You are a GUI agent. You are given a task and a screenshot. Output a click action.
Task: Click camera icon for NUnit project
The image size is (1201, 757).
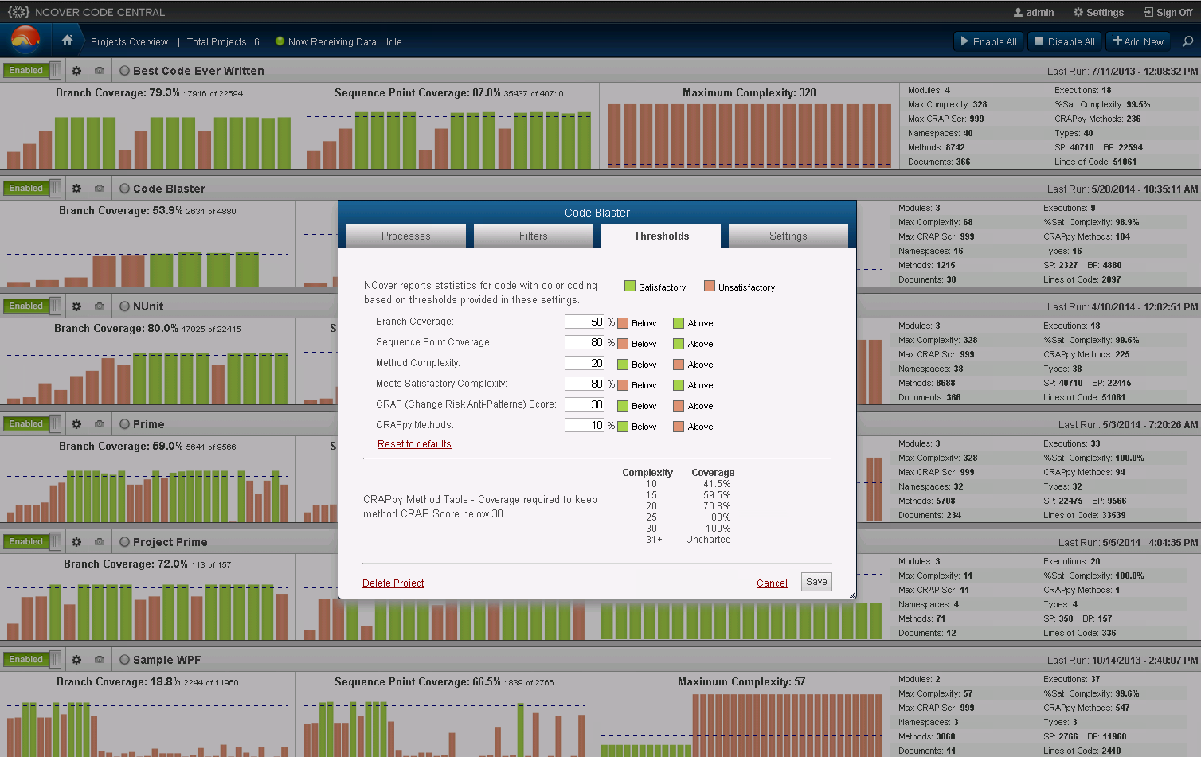coord(100,306)
